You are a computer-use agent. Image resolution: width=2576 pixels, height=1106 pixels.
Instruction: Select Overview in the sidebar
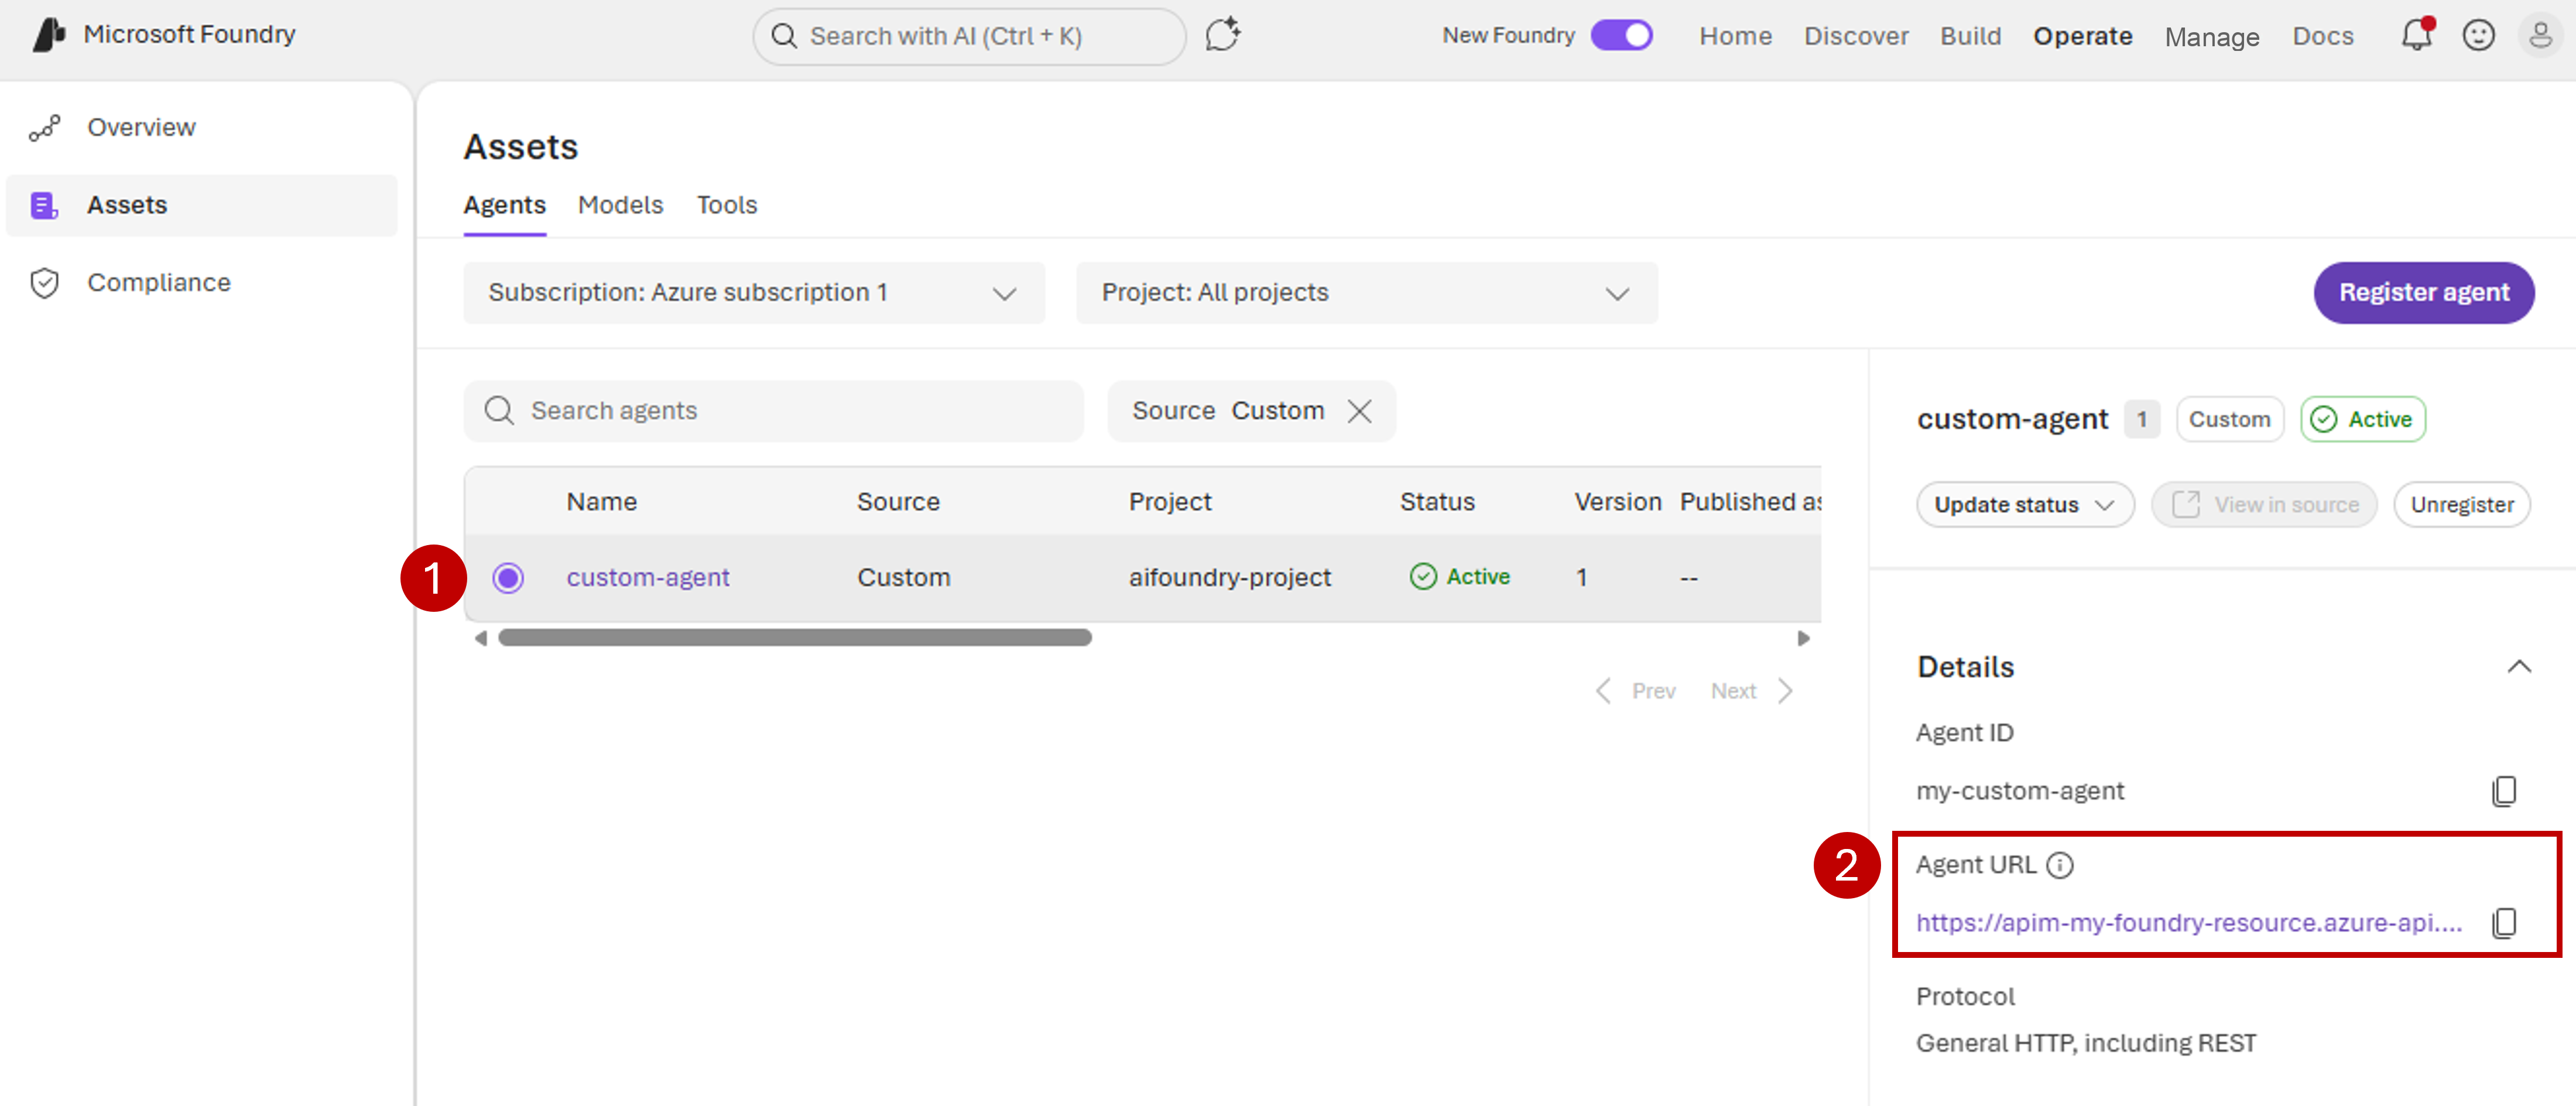click(x=203, y=128)
